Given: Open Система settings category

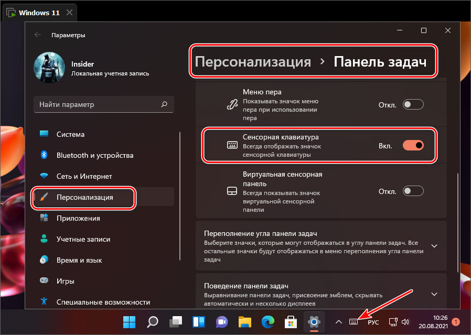Looking at the screenshot, I should [x=70, y=134].
